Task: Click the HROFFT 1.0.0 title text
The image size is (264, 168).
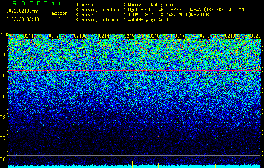Action: coord(33,3)
